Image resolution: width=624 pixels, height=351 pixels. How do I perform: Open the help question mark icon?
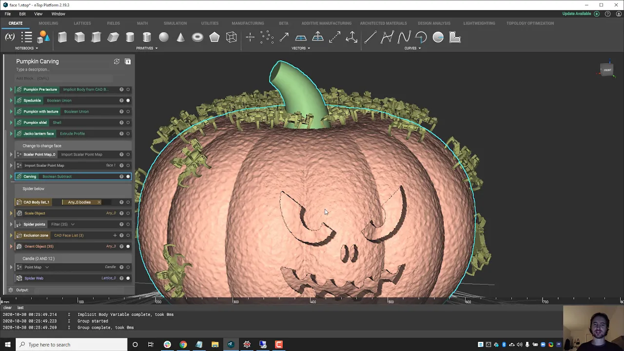click(x=607, y=14)
